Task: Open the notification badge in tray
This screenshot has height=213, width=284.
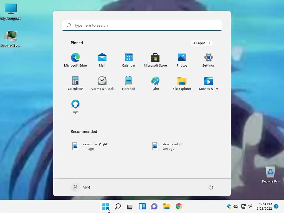Action: point(276,206)
